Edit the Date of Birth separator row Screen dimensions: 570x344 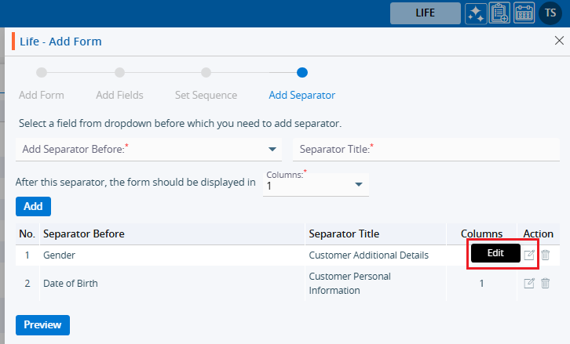(529, 283)
